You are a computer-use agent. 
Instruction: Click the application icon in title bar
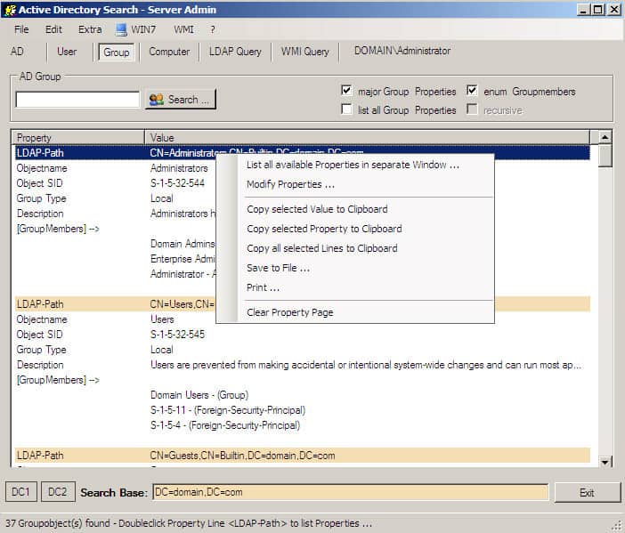[9, 9]
